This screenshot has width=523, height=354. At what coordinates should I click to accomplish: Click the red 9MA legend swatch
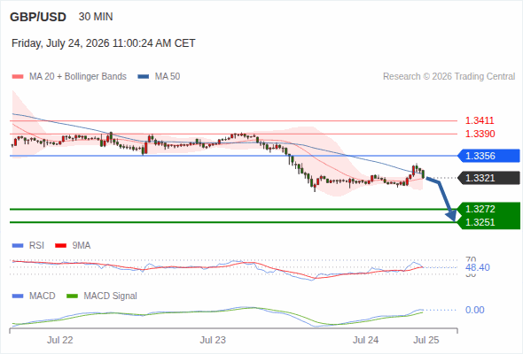60,246
